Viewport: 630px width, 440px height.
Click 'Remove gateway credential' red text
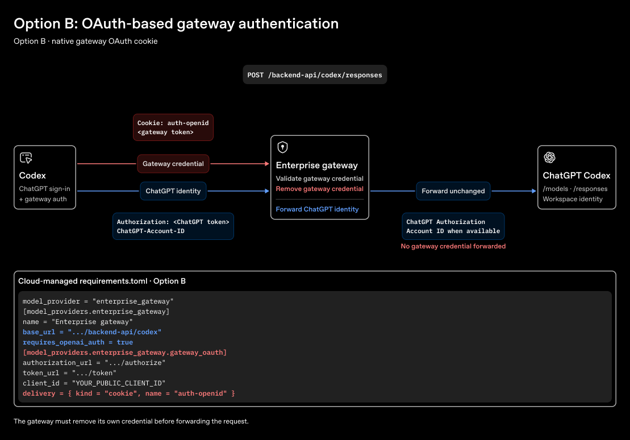pyautogui.click(x=319, y=189)
